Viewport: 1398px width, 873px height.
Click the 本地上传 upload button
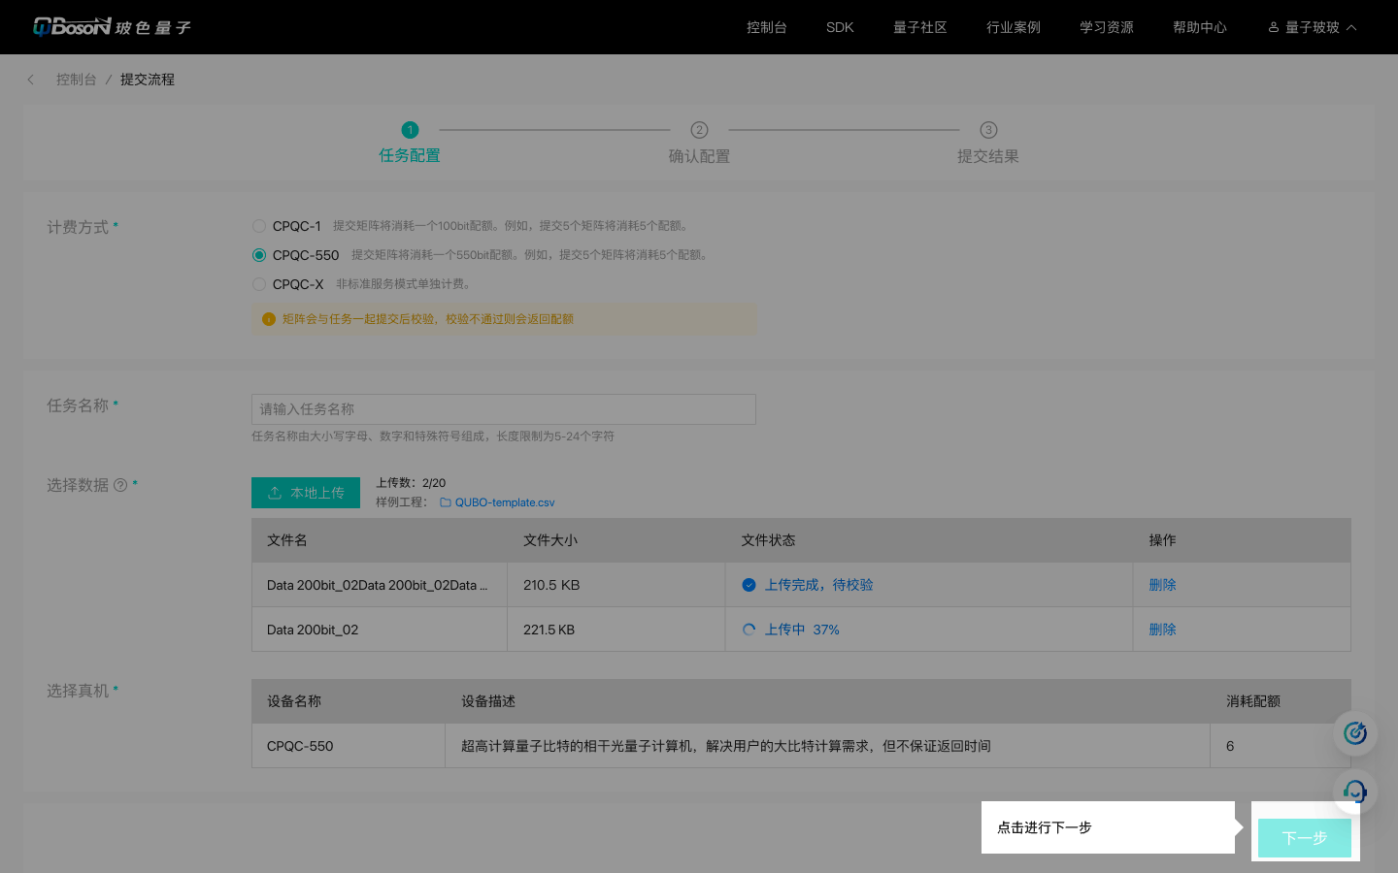click(306, 493)
